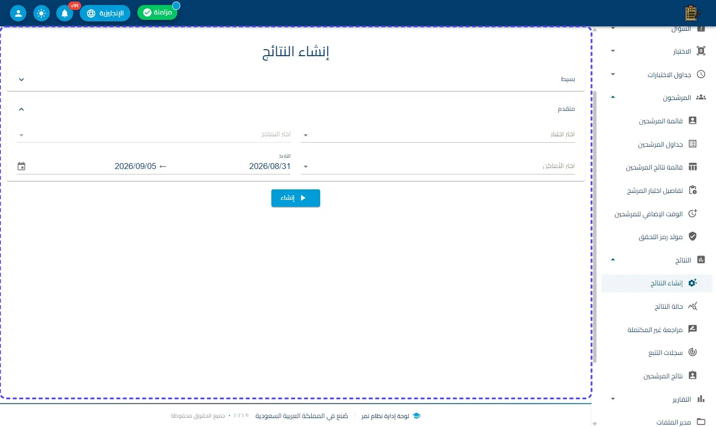716x427 pixels.
Task: Expand the جداول الاختبارات sidebar menu
Action: 657,75
